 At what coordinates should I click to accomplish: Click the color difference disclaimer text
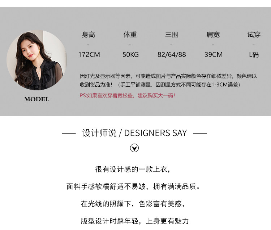click(168, 80)
